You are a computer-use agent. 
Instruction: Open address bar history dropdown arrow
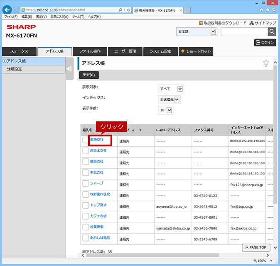[125, 10]
